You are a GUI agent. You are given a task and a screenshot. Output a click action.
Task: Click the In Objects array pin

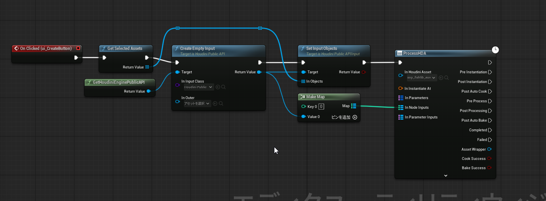coord(304,81)
